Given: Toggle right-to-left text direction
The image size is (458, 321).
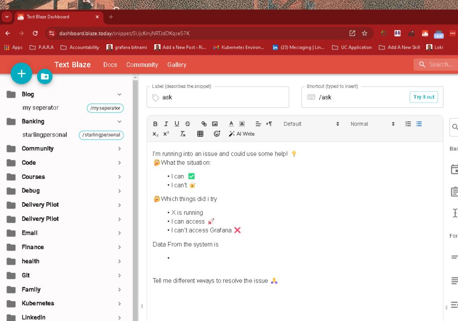Looking at the screenshot, I should pos(269,124).
